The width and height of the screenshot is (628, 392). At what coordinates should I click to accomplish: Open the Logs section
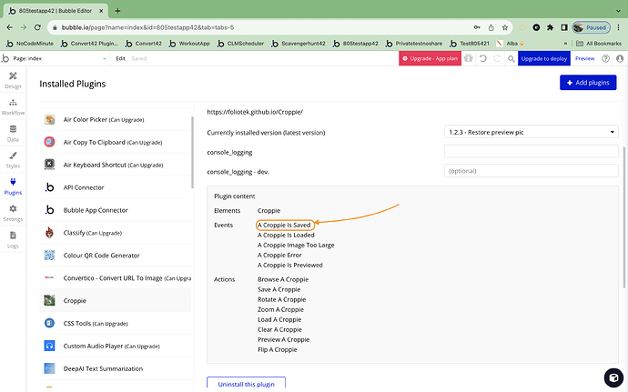coord(12,240)
